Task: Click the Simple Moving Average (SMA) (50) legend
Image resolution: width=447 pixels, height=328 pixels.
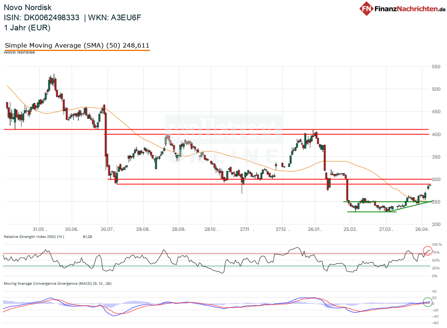Action: coord(77,45)
